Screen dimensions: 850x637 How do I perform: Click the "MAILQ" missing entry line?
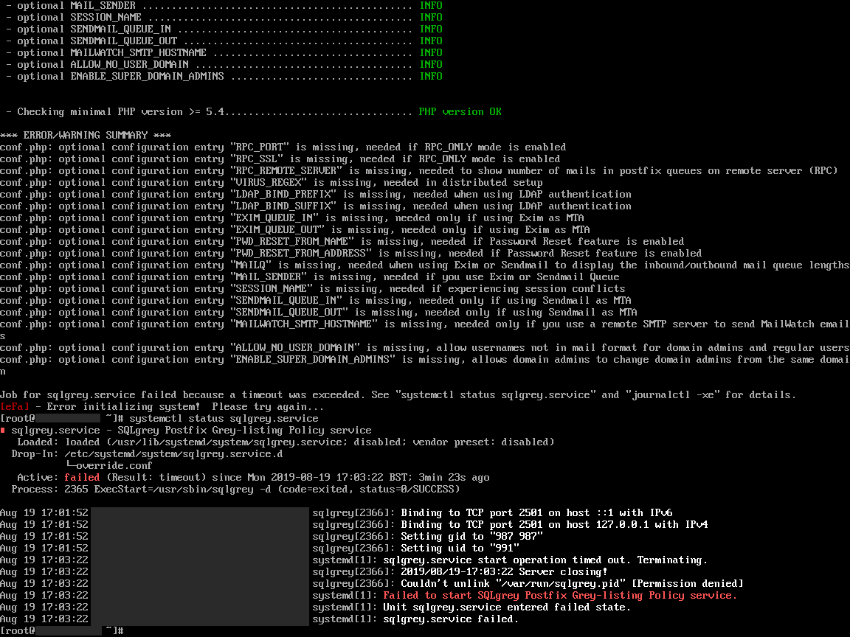425,265
